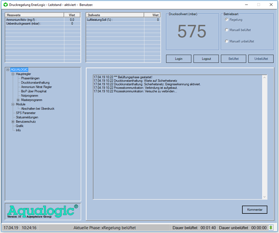Screen dimensions: 279x233
Task: Open Phasenlängen in the tree
Action: click(x=30, y=78)
